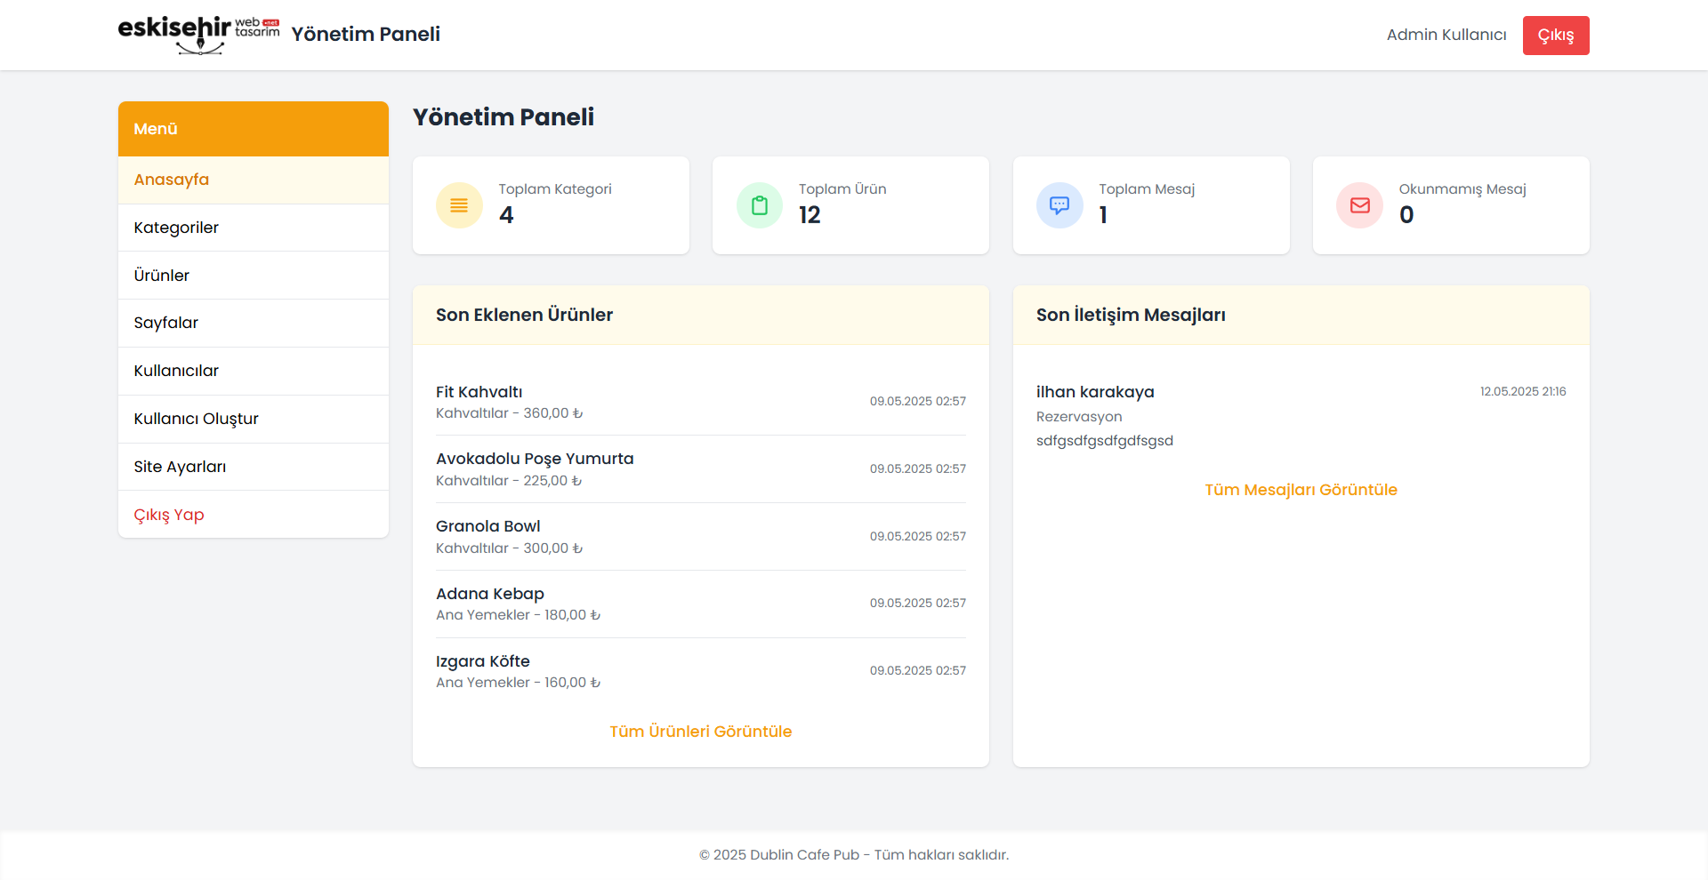Viewport: 1708px width, 880px height.
Task: Go to Kategoriler in the sidebar
Action: 176,228
